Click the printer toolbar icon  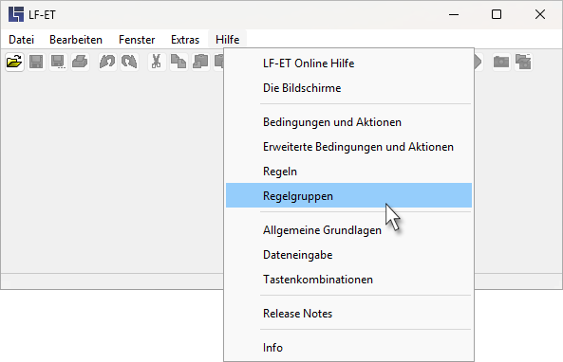tap(80, 62)
